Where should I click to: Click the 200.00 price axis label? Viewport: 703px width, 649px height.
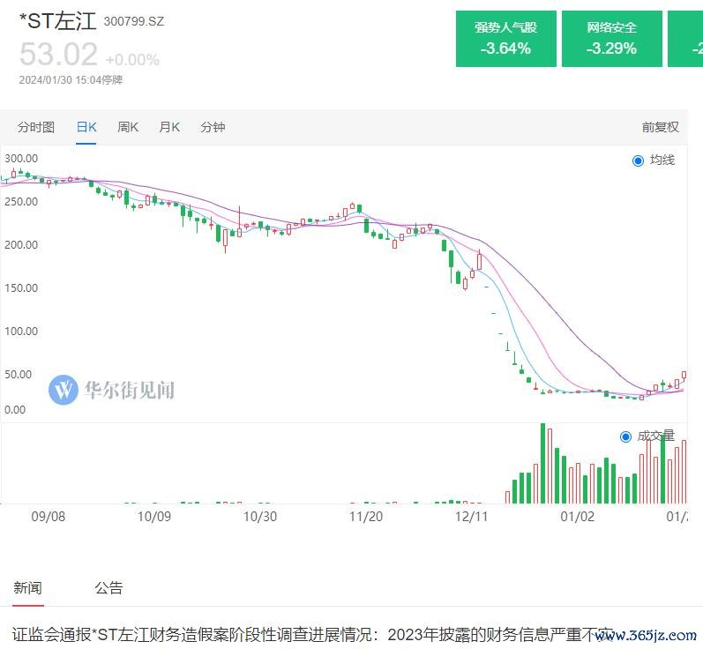click(21, 245)
